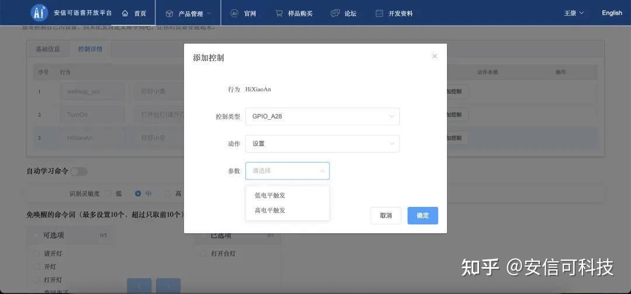Collapse the 参数 请选择 dropdown
Image resolution: width=631 pixels, height=294 pixels.
point(287,171)
